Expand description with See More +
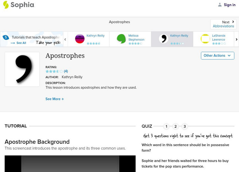This screenshot has height=172, width=239. coord(55,99)
